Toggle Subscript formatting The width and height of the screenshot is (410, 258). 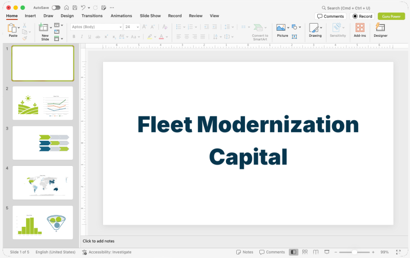pyautogui.click(x=114, y=37)
